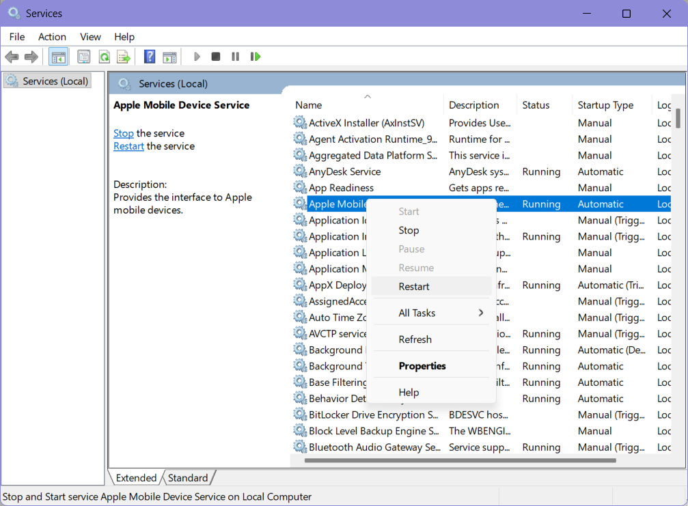Image resolution: width=688 pixels, height=506 pixels.
Task: Click the gear icon beside Bluetooth Audio Gateway
Action: tap(300, 447)
